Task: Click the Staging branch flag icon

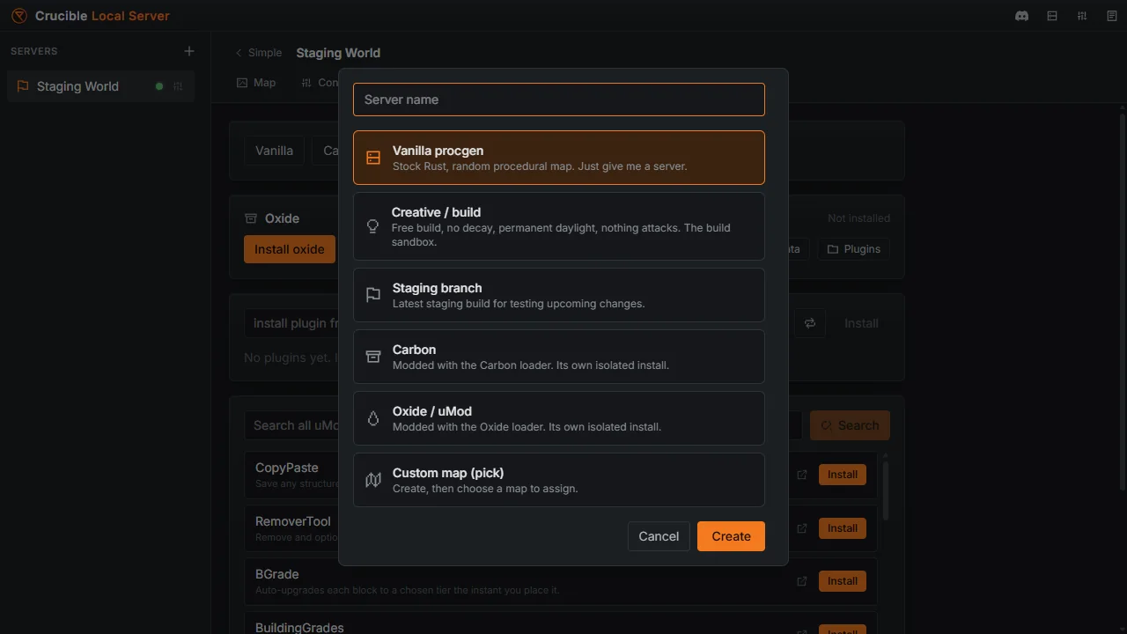Action: 373,295
